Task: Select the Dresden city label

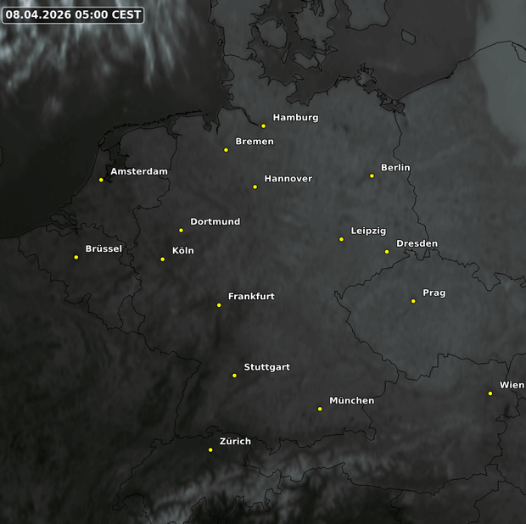Action: [x=417, y=244]
